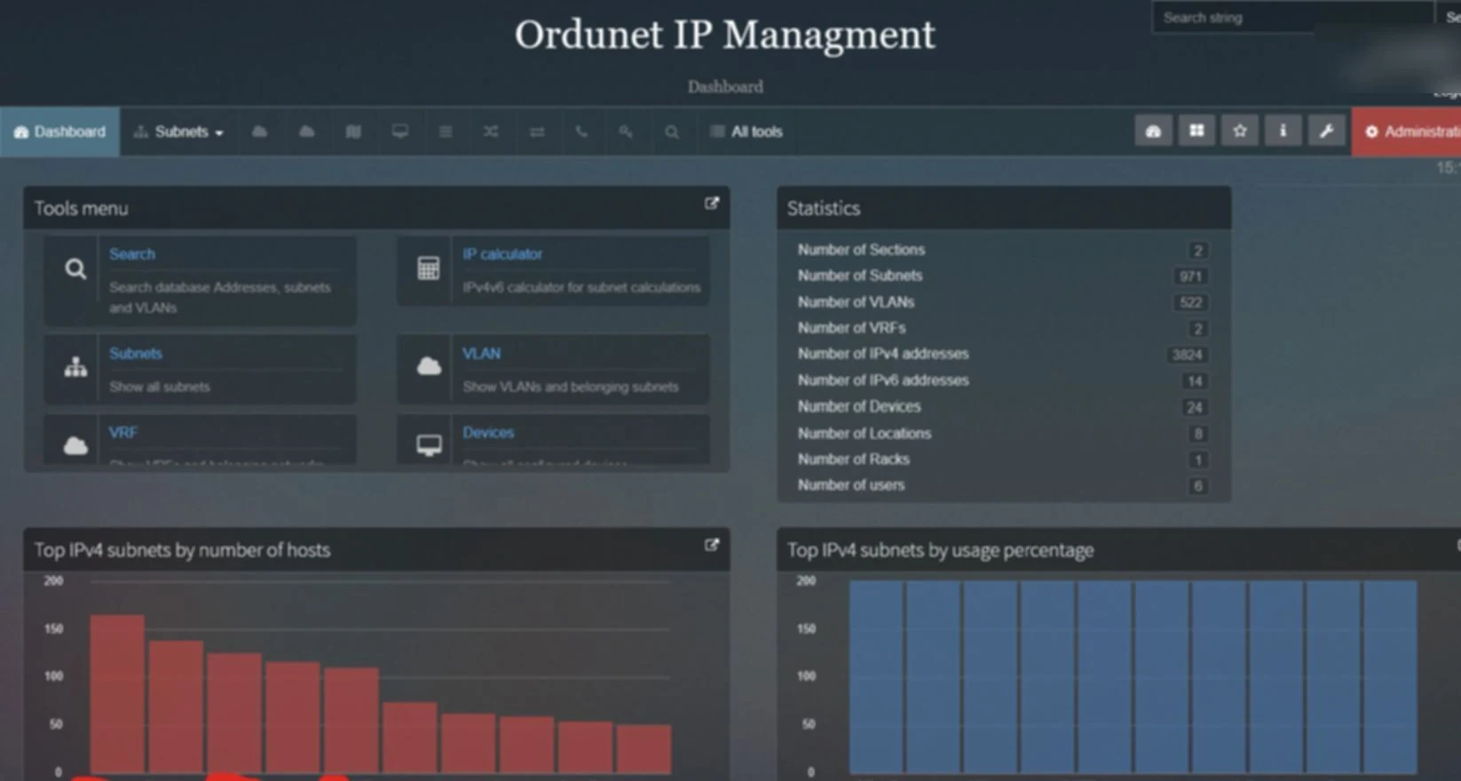This screenshot has height=781, width=1461.
Task: Click the magnifier icon on the Search tool card
Action: 75,269
